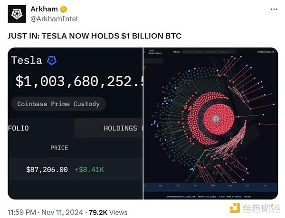
Task: Click the grey center node of the graph
Action: click(x=216, y=118)
